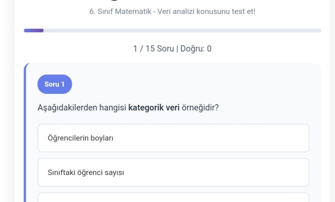Click the word "boyları" in first option
The width and height of the screenshot is (335, 202).
pyautogui.click(x=102, y=138)
